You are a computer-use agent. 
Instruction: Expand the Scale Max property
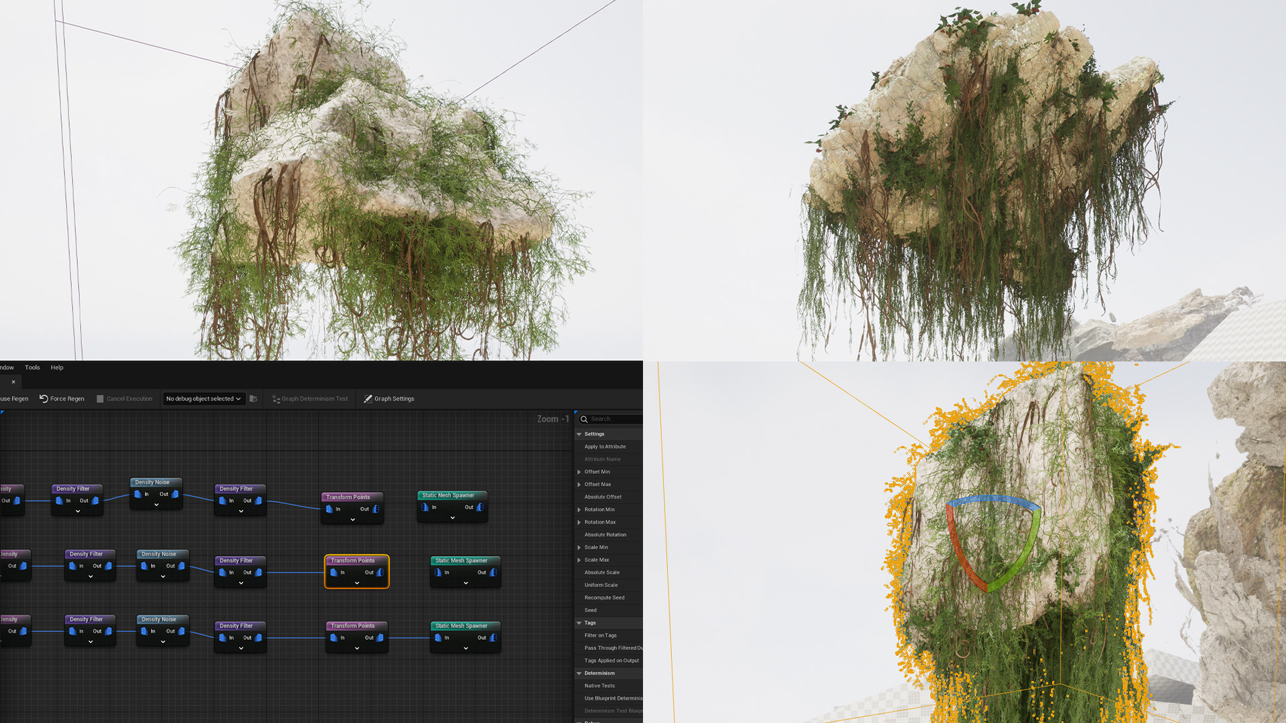[579, 560]
